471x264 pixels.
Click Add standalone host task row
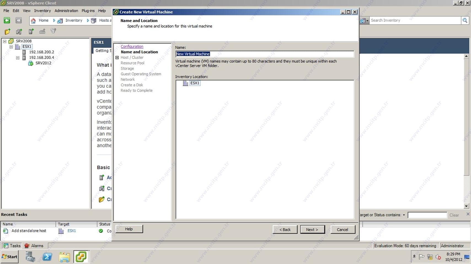[29, 231]
